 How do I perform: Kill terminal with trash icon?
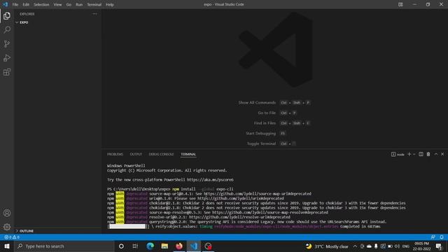click(428, 154)
